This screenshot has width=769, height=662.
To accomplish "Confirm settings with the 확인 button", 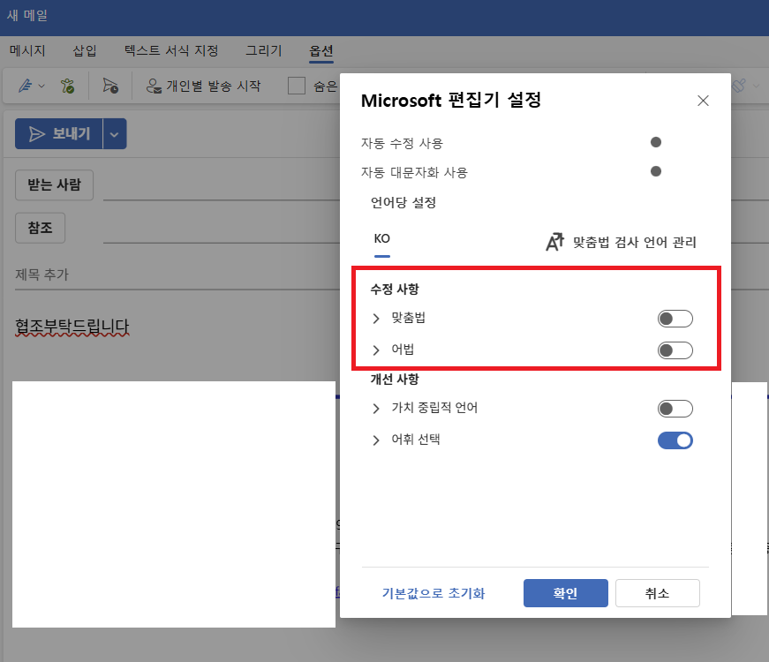I will (x=565, y=592).
